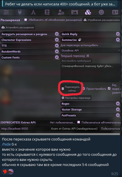Viewport: 122px width, 177px height.
Task: Toggle the Приостановить checkbox
Action: 84,89
